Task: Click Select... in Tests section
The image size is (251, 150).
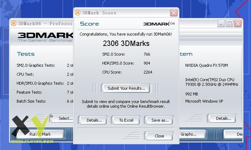Action: click(63, 118)
